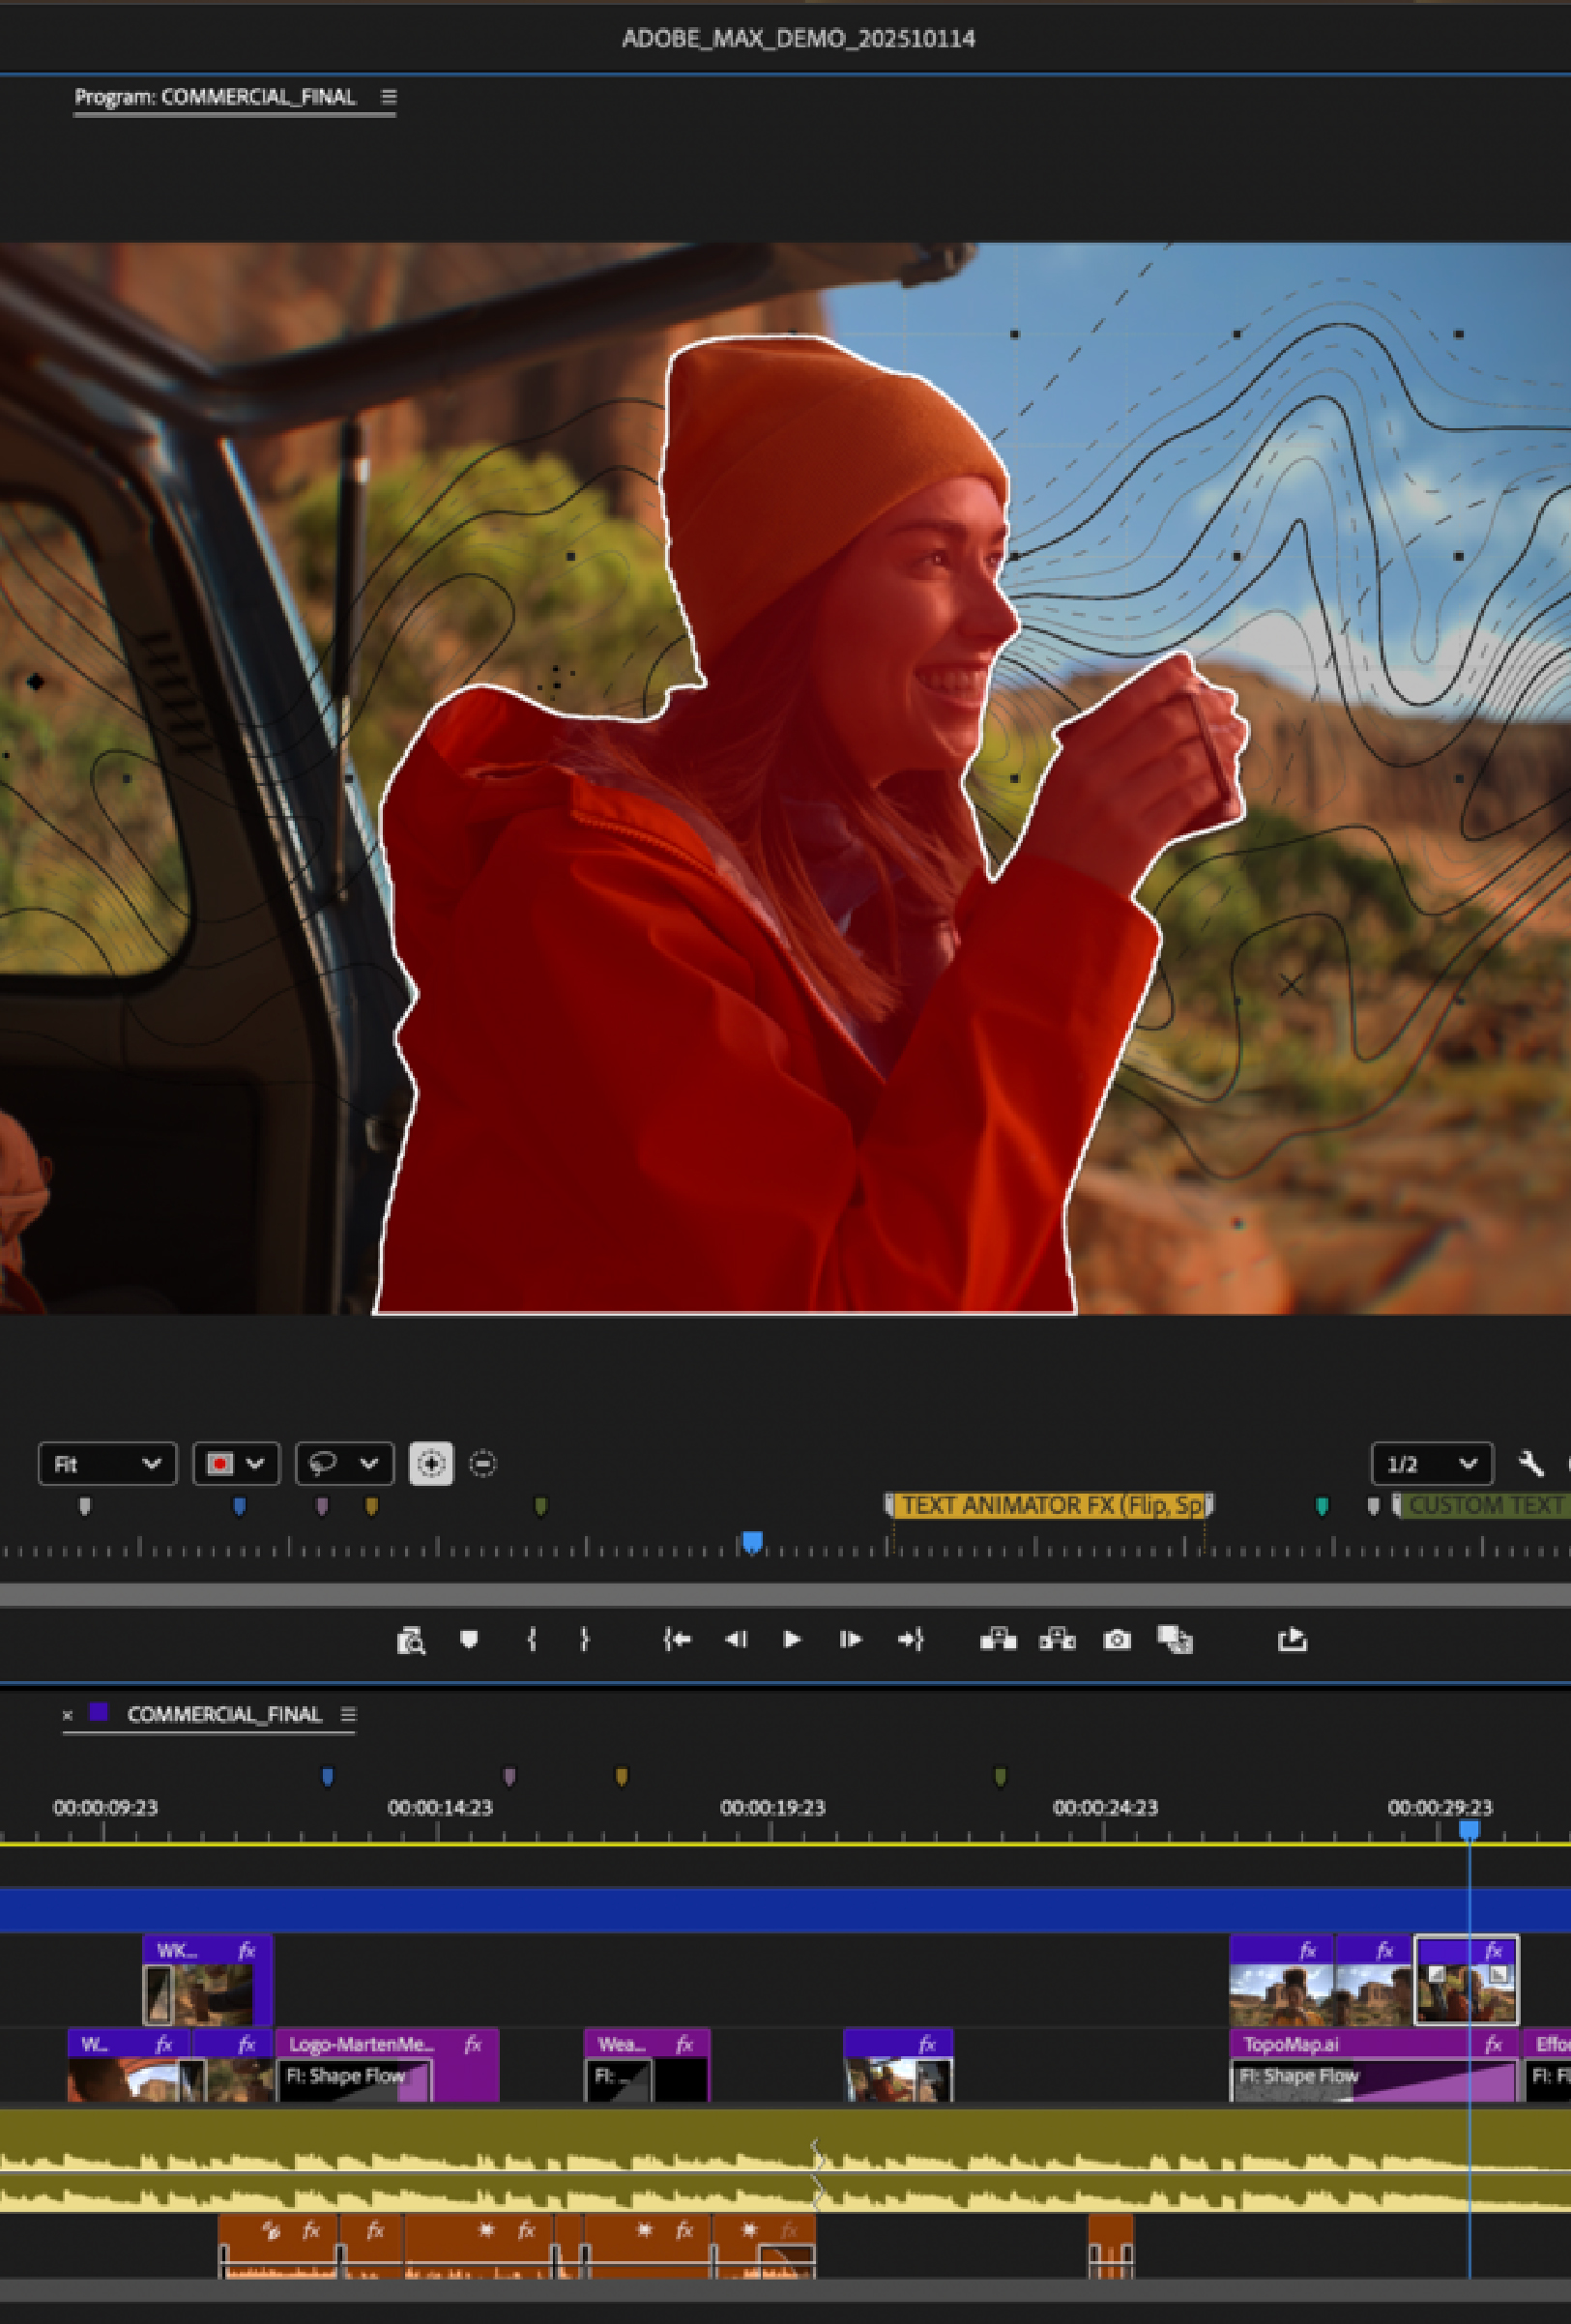Screen dimensions: 1571x2324
Task: Click the Step Forward 1 Frame icon
Action: [850, 1639]
